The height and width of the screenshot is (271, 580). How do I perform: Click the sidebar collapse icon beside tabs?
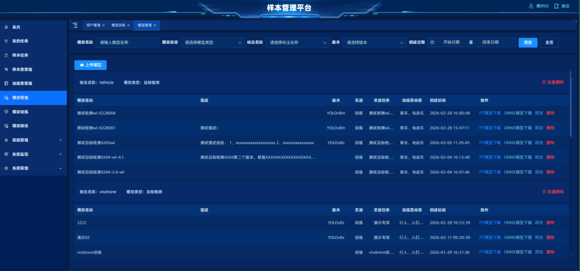tap(75, 25)
